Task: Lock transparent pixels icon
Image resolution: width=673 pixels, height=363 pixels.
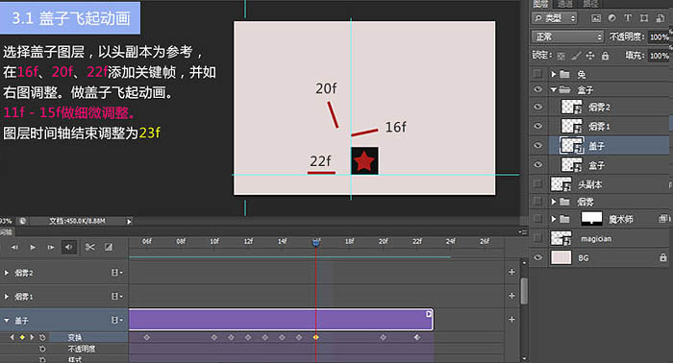Action: pyautogui.click(x=561, y=56)
